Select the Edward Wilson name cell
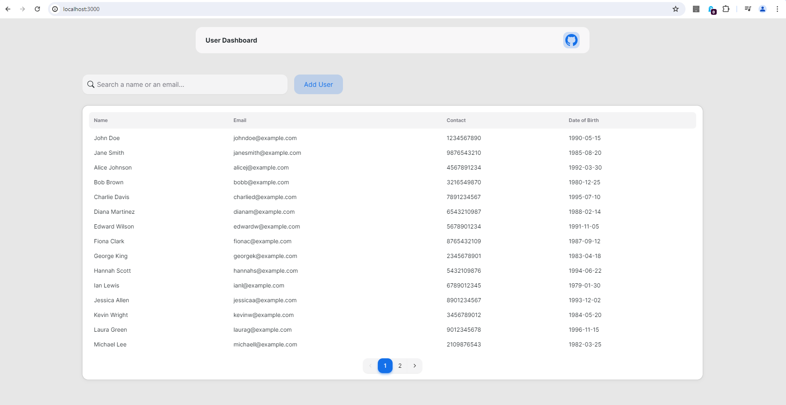The height and width of the screenshot is (405, 786). pos(114,226)
